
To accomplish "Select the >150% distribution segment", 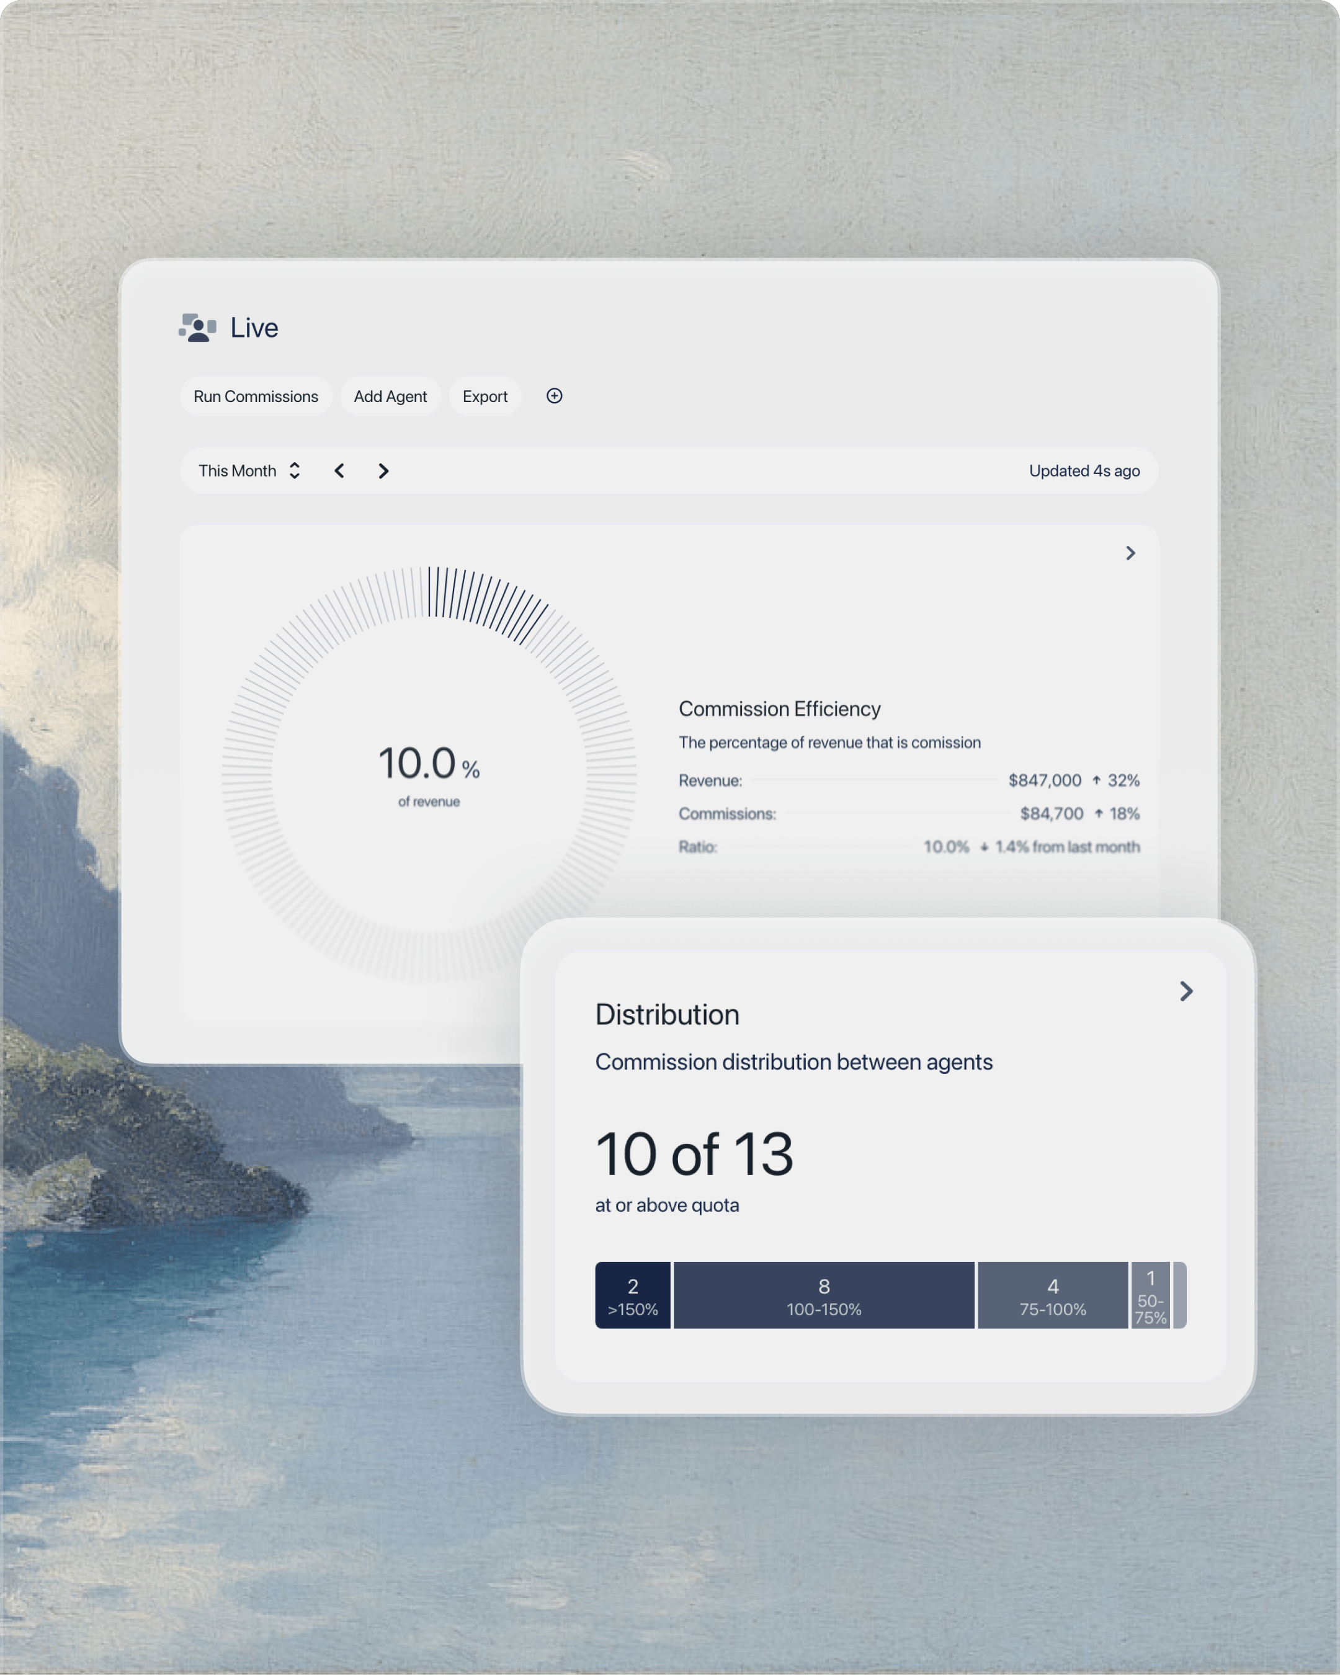I will [632, 1296].
